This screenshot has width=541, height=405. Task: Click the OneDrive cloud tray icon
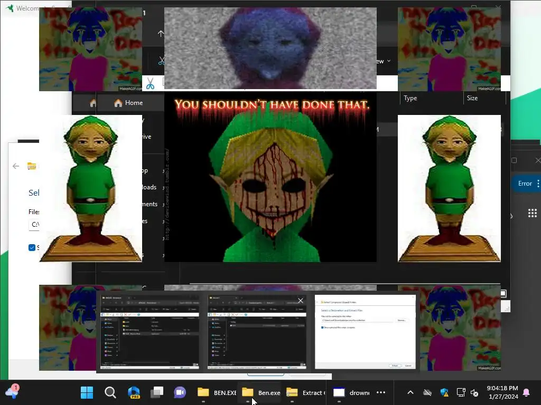(427, 392)
